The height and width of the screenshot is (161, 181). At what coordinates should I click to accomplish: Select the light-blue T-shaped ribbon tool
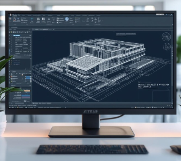(x=32, y=19)
